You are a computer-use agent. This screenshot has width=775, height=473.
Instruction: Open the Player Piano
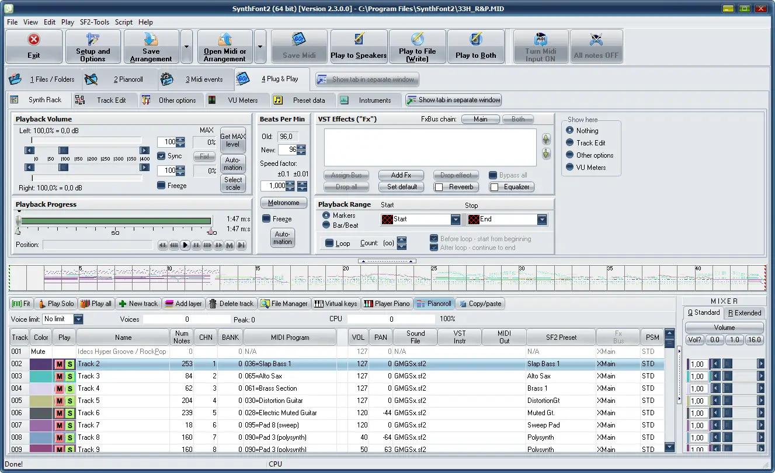[387, 304]
